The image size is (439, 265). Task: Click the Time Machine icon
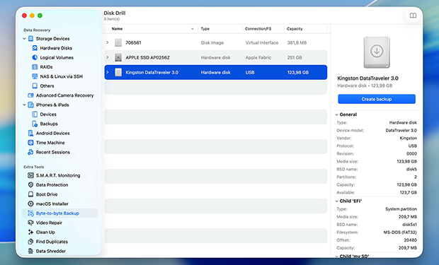(x=30, y=143)
